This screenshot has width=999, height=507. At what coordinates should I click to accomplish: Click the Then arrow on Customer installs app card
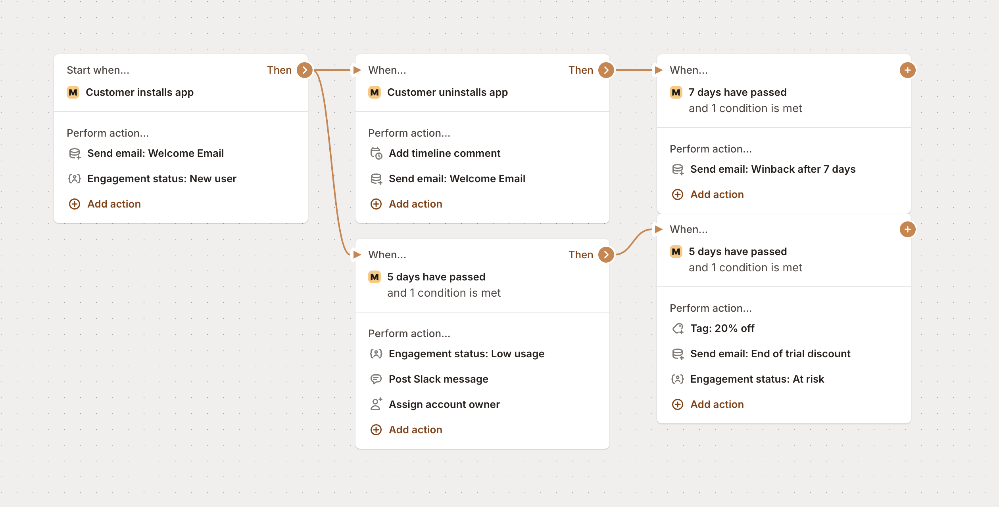coord(304,70)
